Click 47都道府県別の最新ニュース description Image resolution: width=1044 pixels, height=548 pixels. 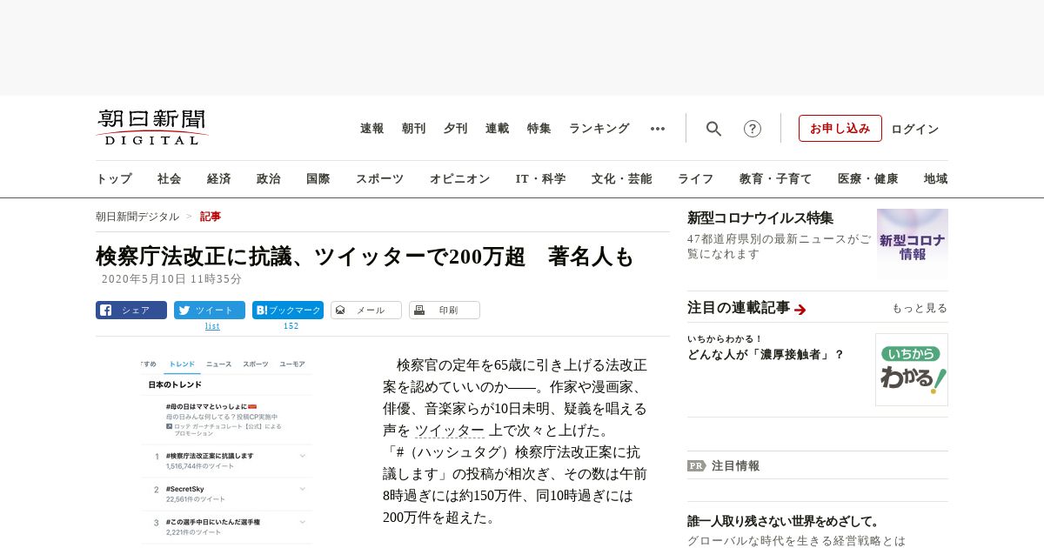tap(779, 246)
